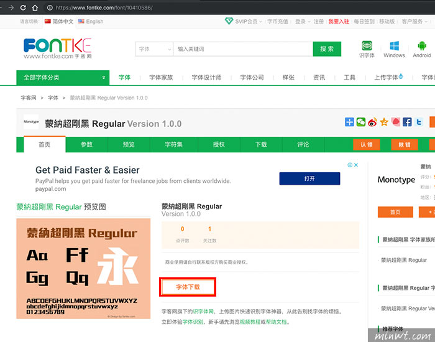Open 识字体网 link
Screen dimensions: 435x342
(x=203, y=312)
